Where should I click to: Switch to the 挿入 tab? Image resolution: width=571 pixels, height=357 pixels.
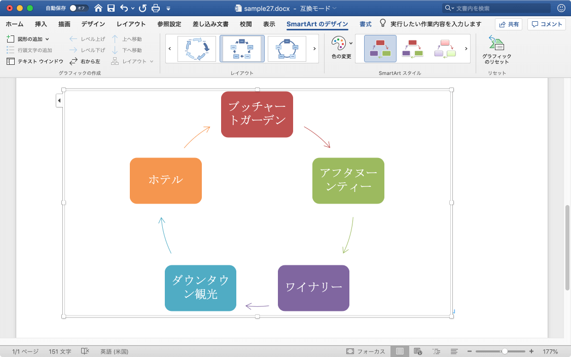pos(41,24)
